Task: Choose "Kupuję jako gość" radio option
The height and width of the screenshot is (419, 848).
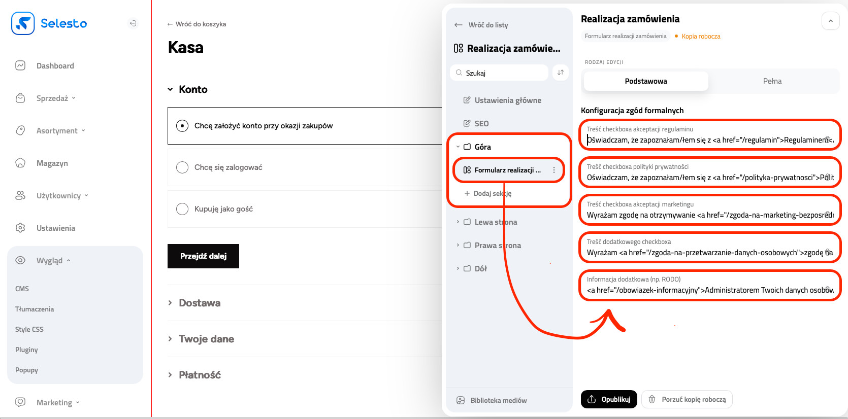Action: pyautogui.click(x=182, y=209)
